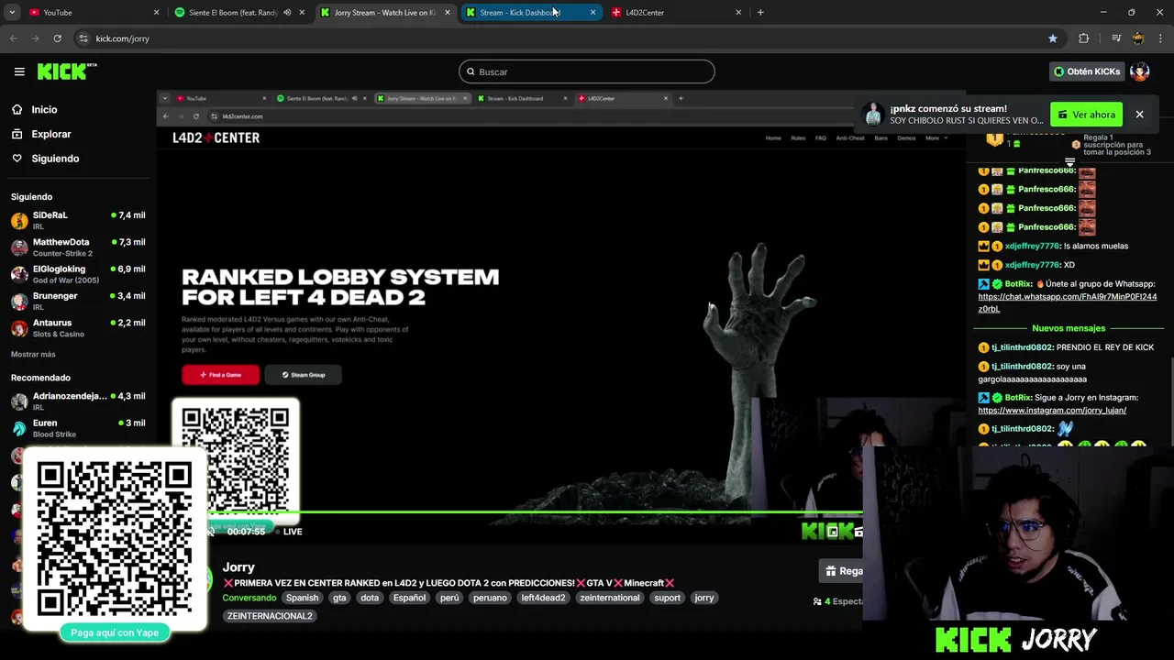Click the perú stream tag
Screen dimensions: 1174x660
pyautogui.click(x=449, y=598)
